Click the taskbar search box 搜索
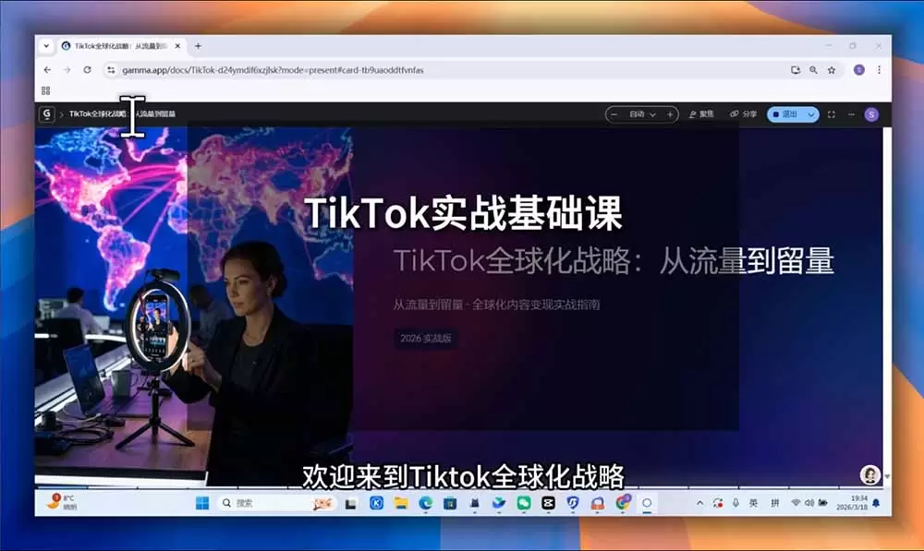The width and height of the screenshot is (924, 551). click(x=277, y=503)
